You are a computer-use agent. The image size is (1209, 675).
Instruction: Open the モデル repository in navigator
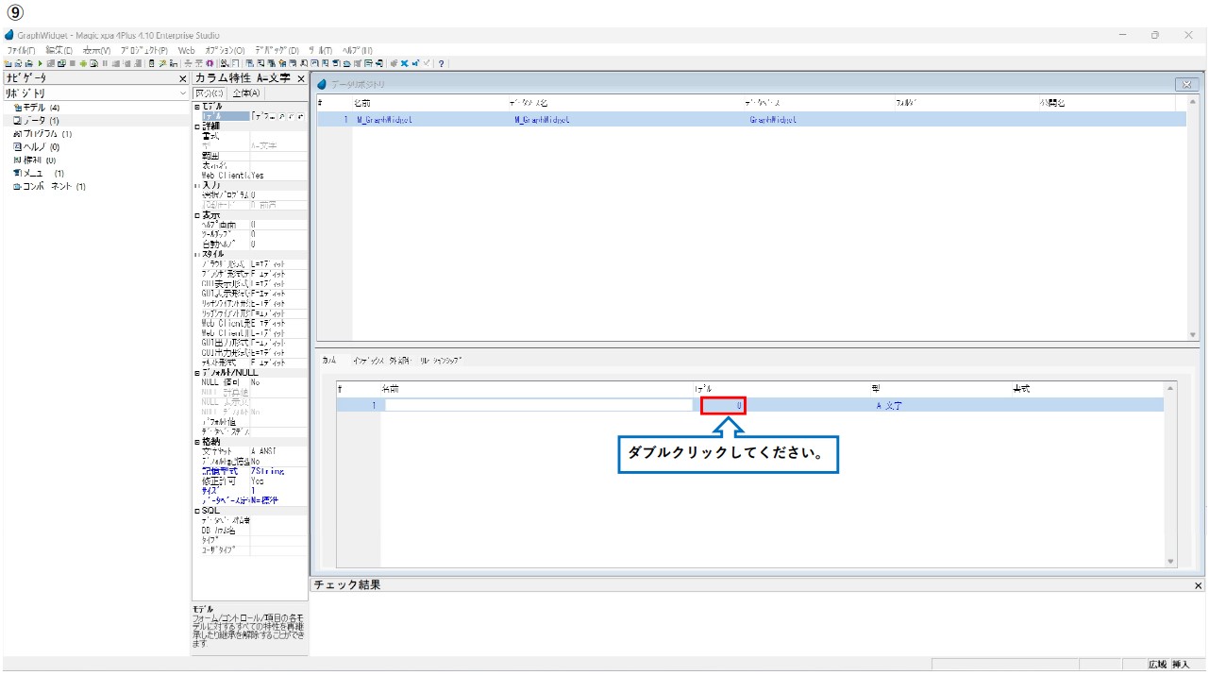pyautogui.click(x=36, y=108)
